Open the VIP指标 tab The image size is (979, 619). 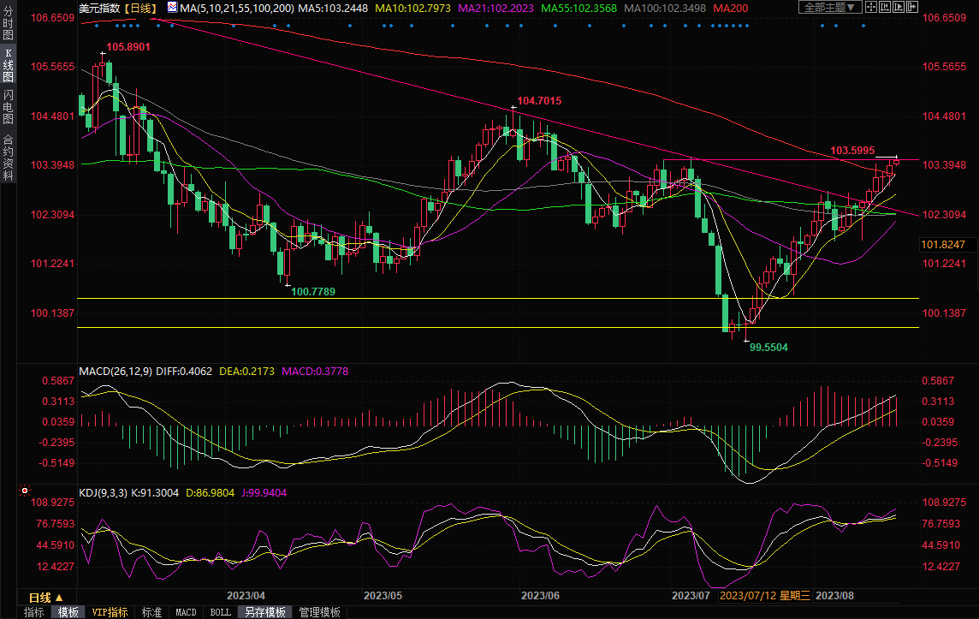click(110, 612)
